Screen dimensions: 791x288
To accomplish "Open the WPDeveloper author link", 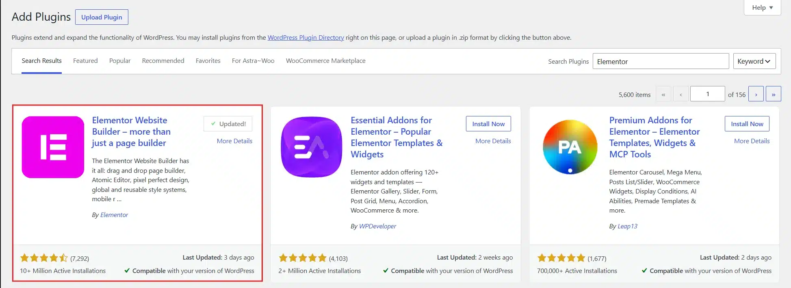I will 377,226.
